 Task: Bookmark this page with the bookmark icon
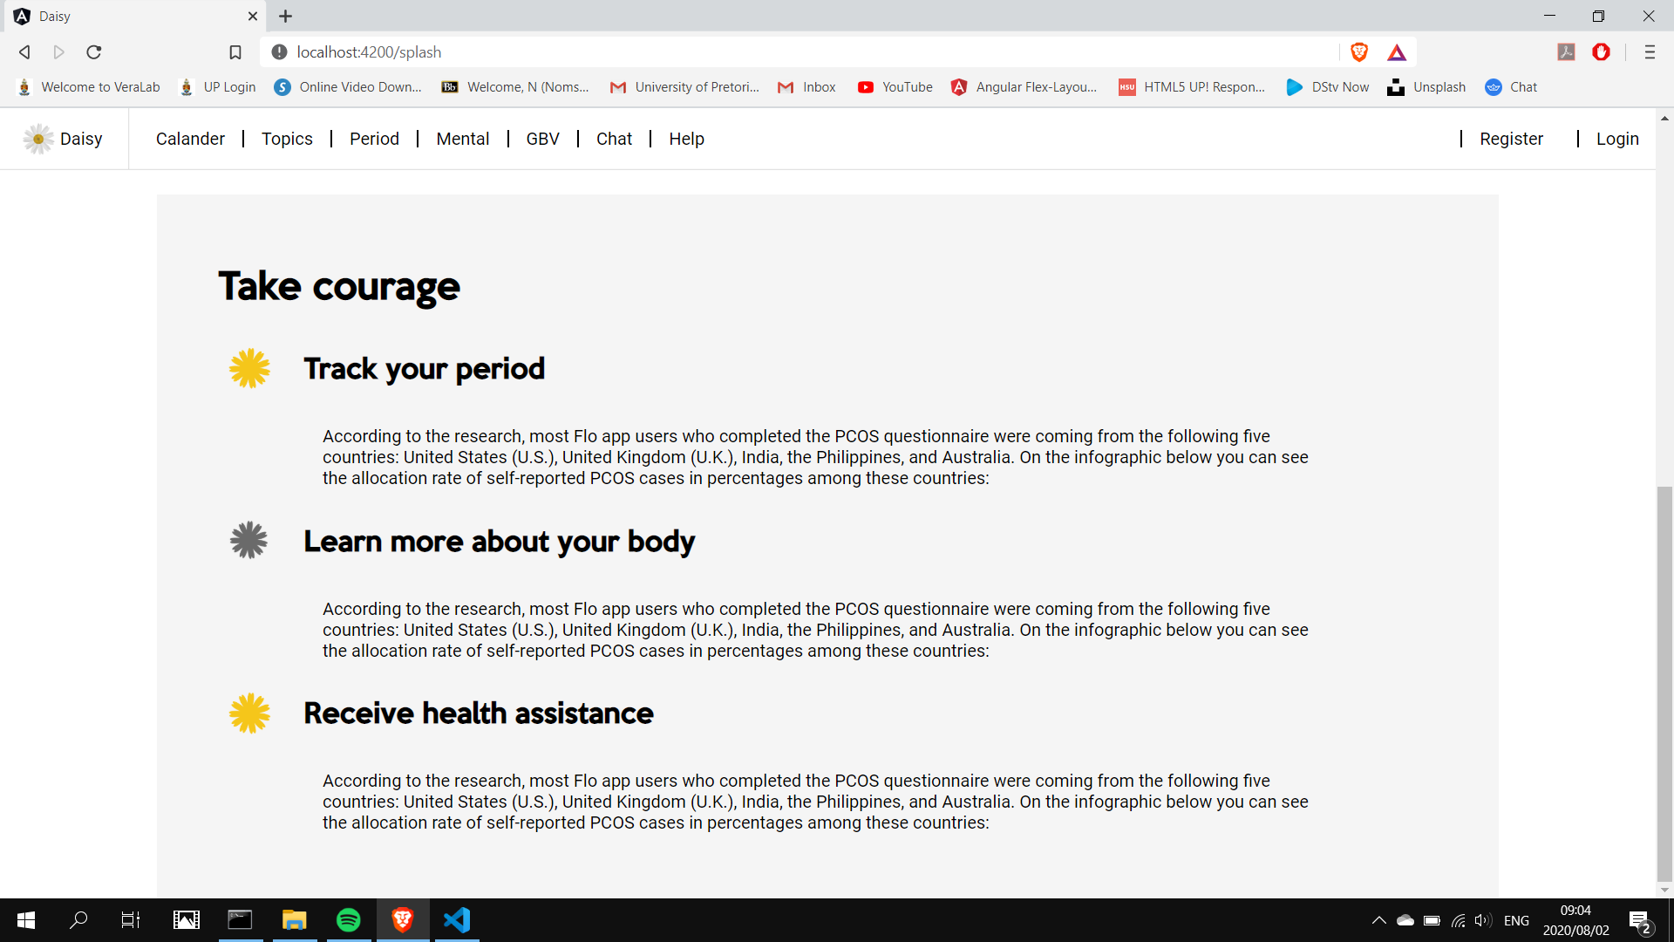[x=235, y=52]
